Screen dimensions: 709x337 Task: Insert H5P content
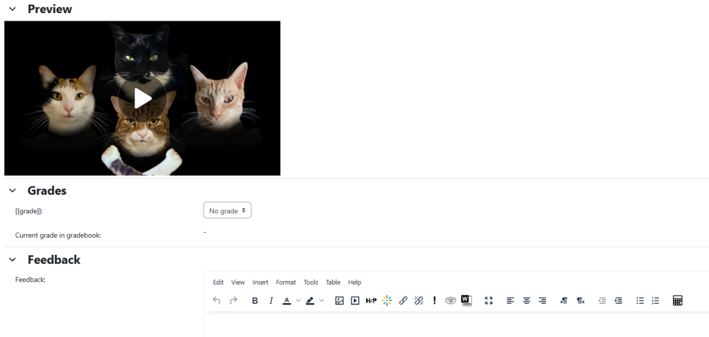tap(371, 301)
